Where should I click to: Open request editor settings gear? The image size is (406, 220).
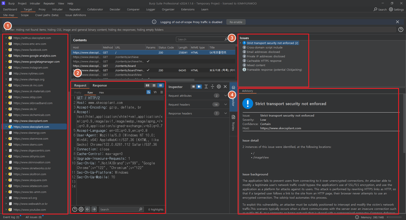(81, 209)
